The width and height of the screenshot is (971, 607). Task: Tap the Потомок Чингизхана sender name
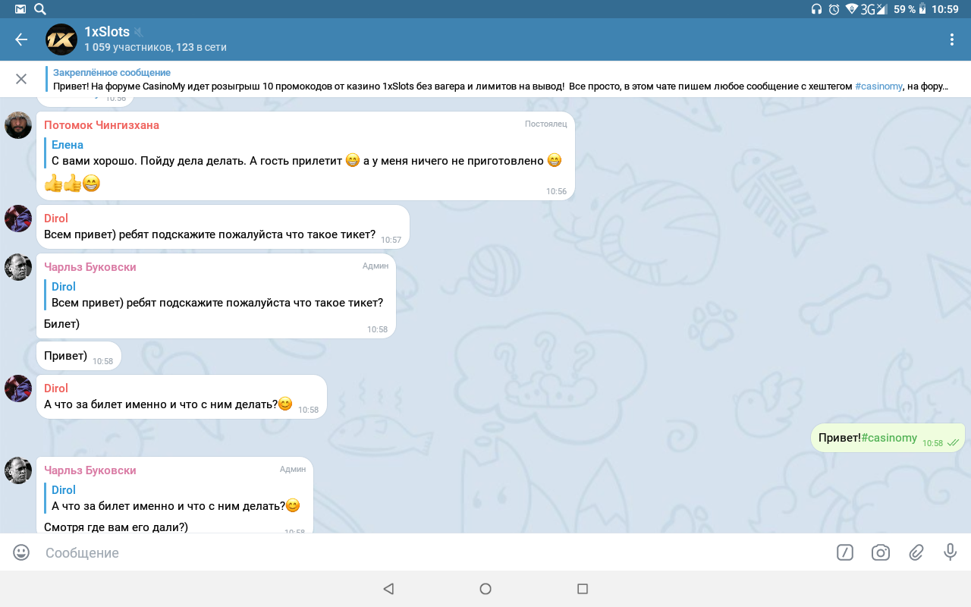point(102,125)
